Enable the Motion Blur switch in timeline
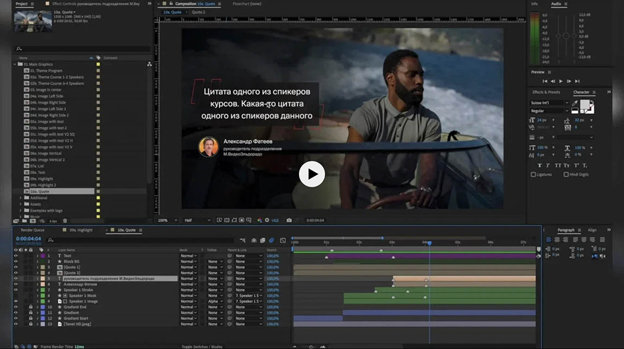Viewport: 624px width, 349px height. point(271,241)
